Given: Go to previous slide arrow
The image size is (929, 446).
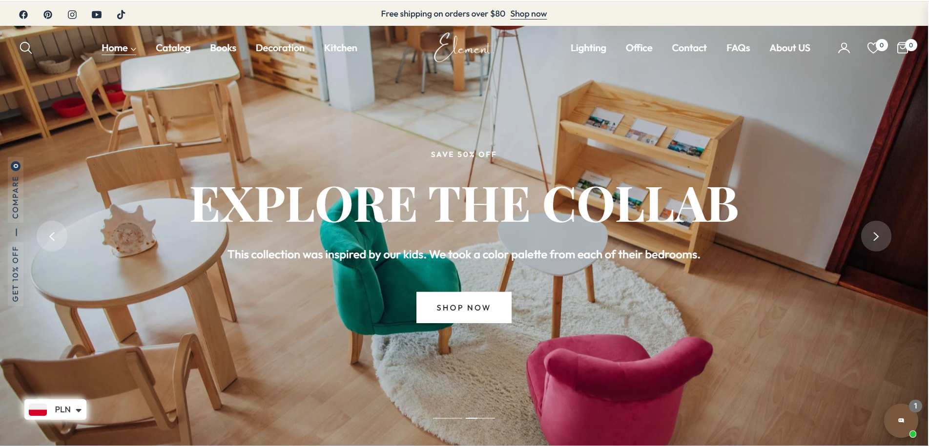Looking at the screenshot, I should pos(52,236).
